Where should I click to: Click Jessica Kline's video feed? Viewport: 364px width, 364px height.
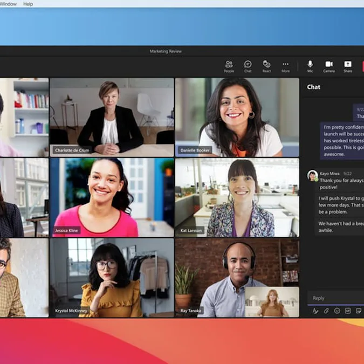pyautogui.click(x=112, y=197)
